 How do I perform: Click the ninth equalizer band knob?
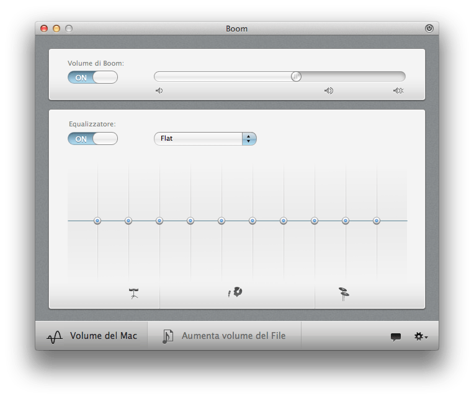[x=346, y=221]
